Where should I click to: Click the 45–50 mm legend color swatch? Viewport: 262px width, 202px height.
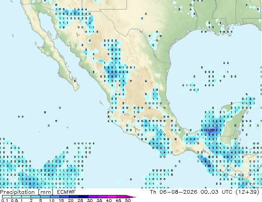[121, 197]
